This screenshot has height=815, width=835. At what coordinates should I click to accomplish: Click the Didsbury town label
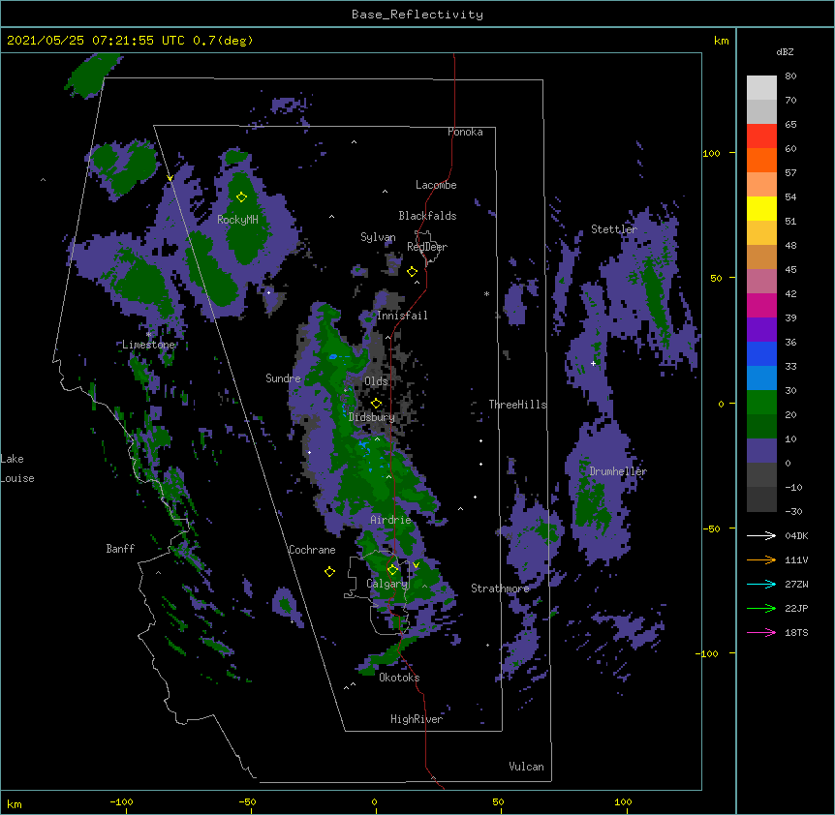371,417
